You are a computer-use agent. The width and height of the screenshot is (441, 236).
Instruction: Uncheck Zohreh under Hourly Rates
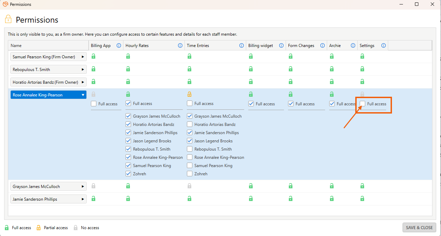(x=128, y=174)
